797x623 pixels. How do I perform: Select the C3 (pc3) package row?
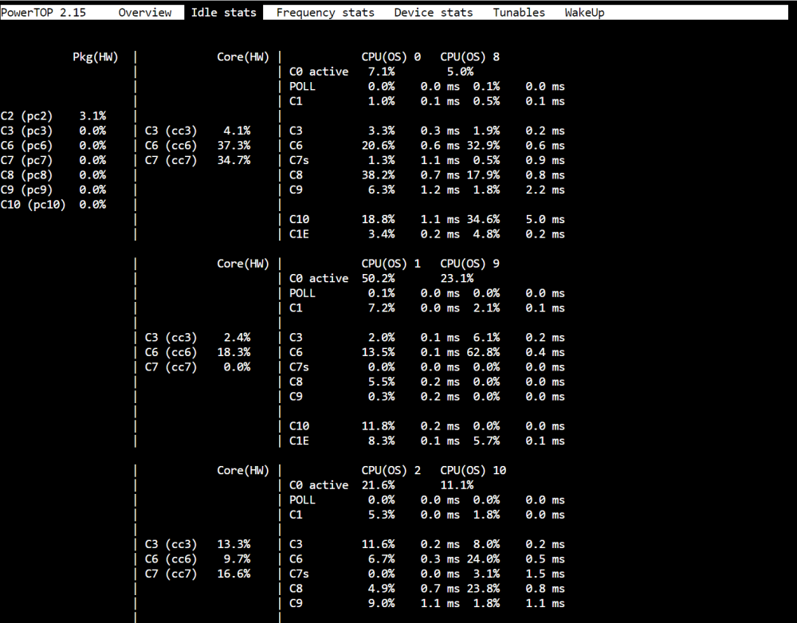53,131
